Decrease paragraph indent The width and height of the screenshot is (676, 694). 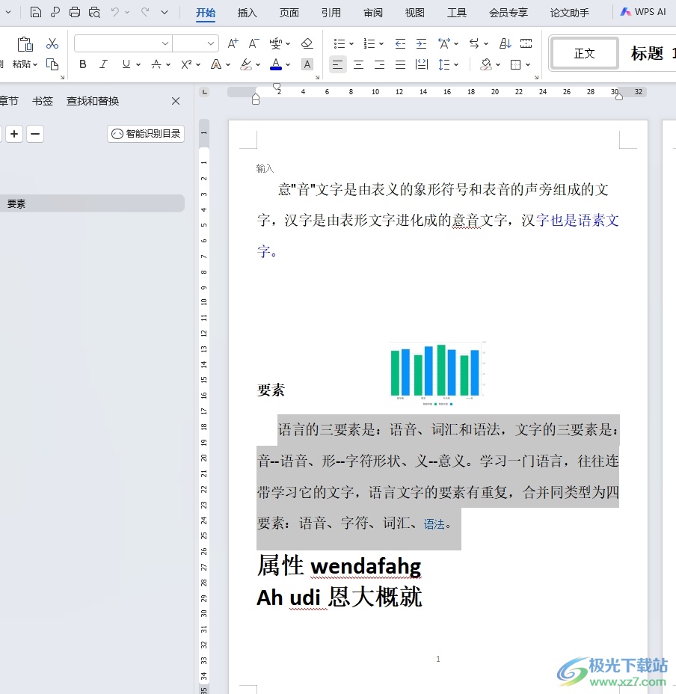click(x=400, y=43)
